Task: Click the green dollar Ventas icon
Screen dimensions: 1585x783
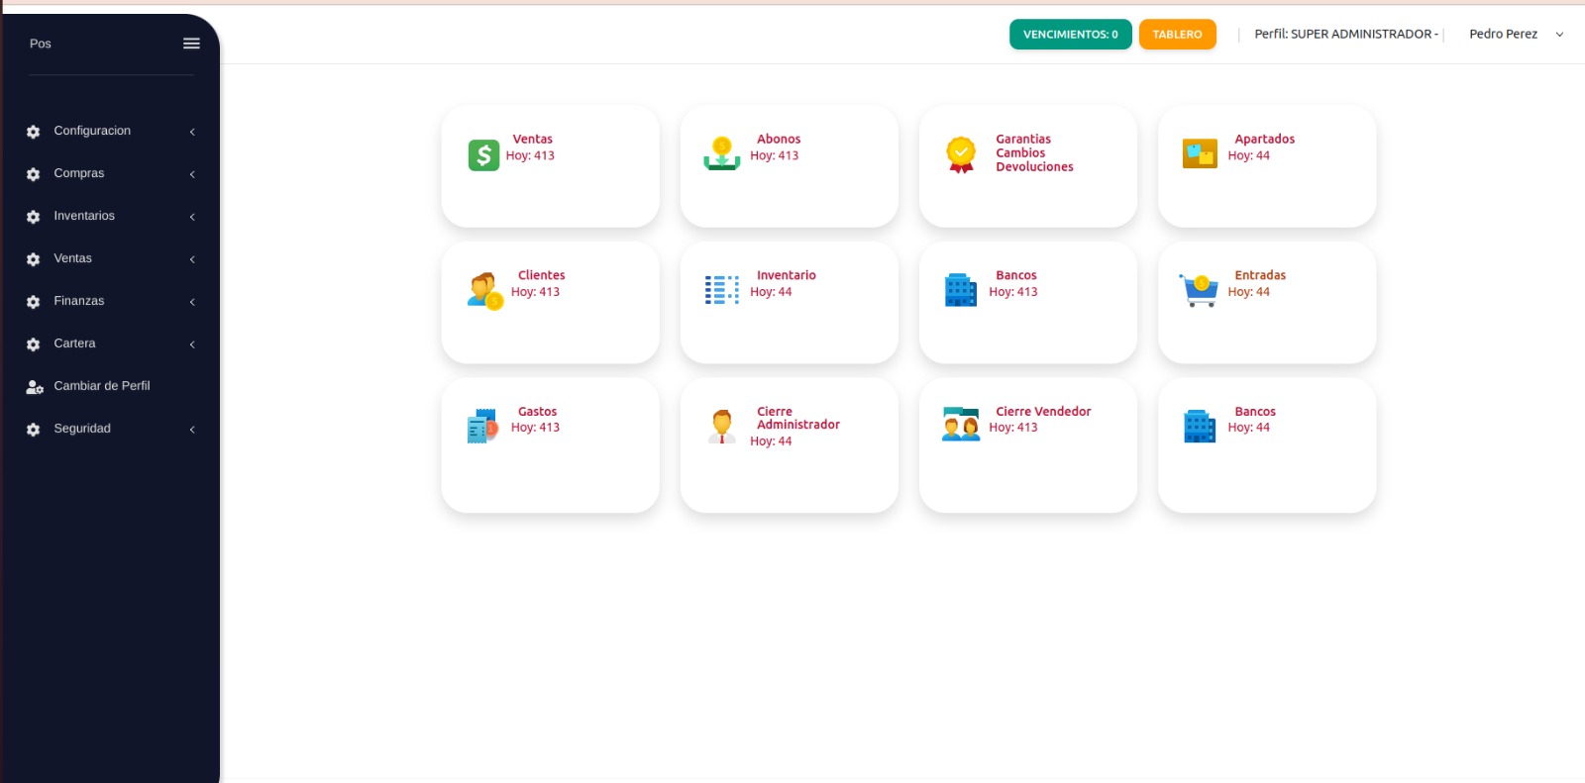Action: pyautogui.click(x=483, y=154)
